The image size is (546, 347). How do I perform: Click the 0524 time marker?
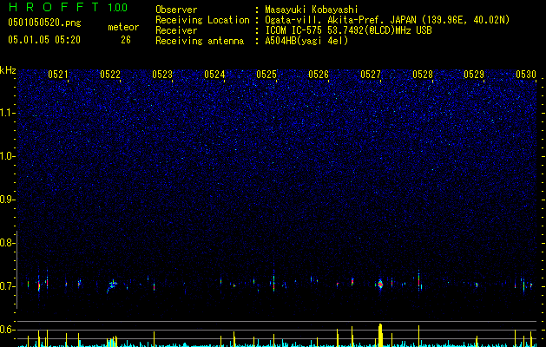pos(214,74)
